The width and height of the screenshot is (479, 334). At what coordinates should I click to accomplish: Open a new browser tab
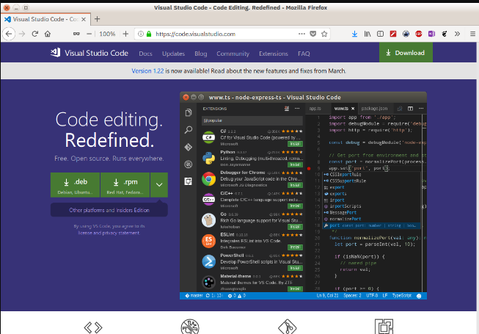click(97, 19)
